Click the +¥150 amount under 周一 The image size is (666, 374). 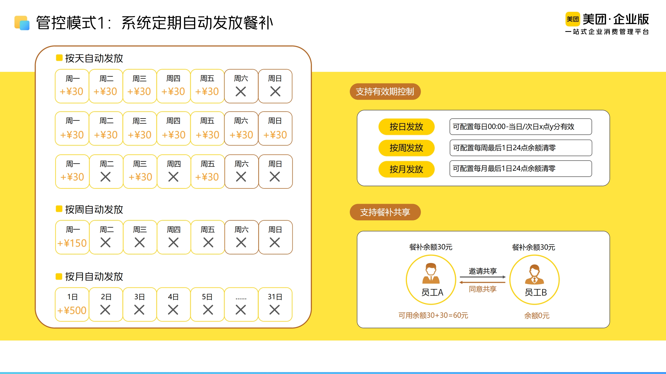pos(72,243)
